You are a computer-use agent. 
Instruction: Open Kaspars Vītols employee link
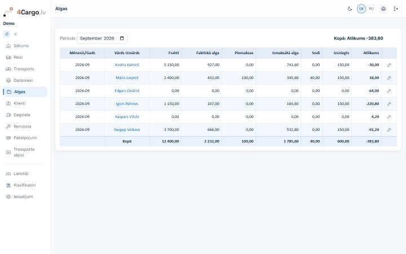(127, 117)
